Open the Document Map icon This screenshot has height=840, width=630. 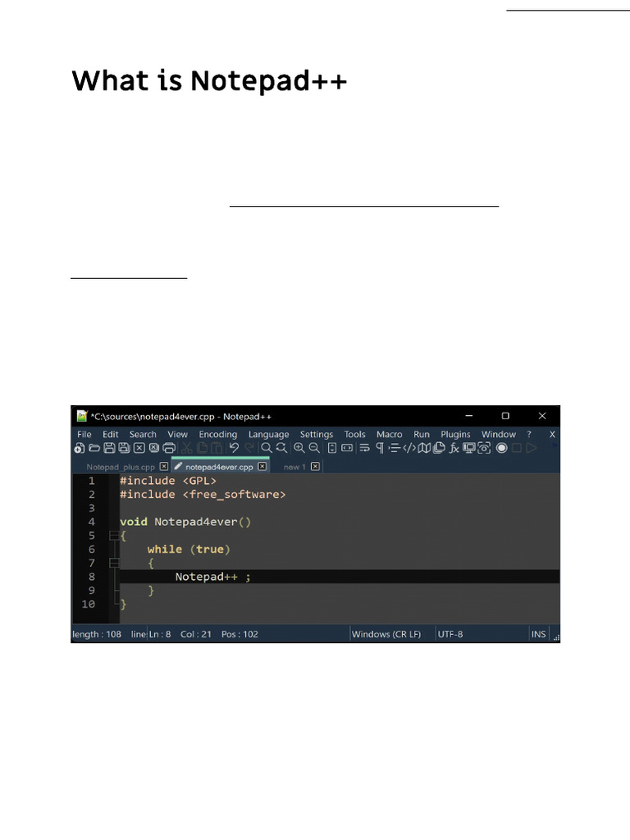424,448
